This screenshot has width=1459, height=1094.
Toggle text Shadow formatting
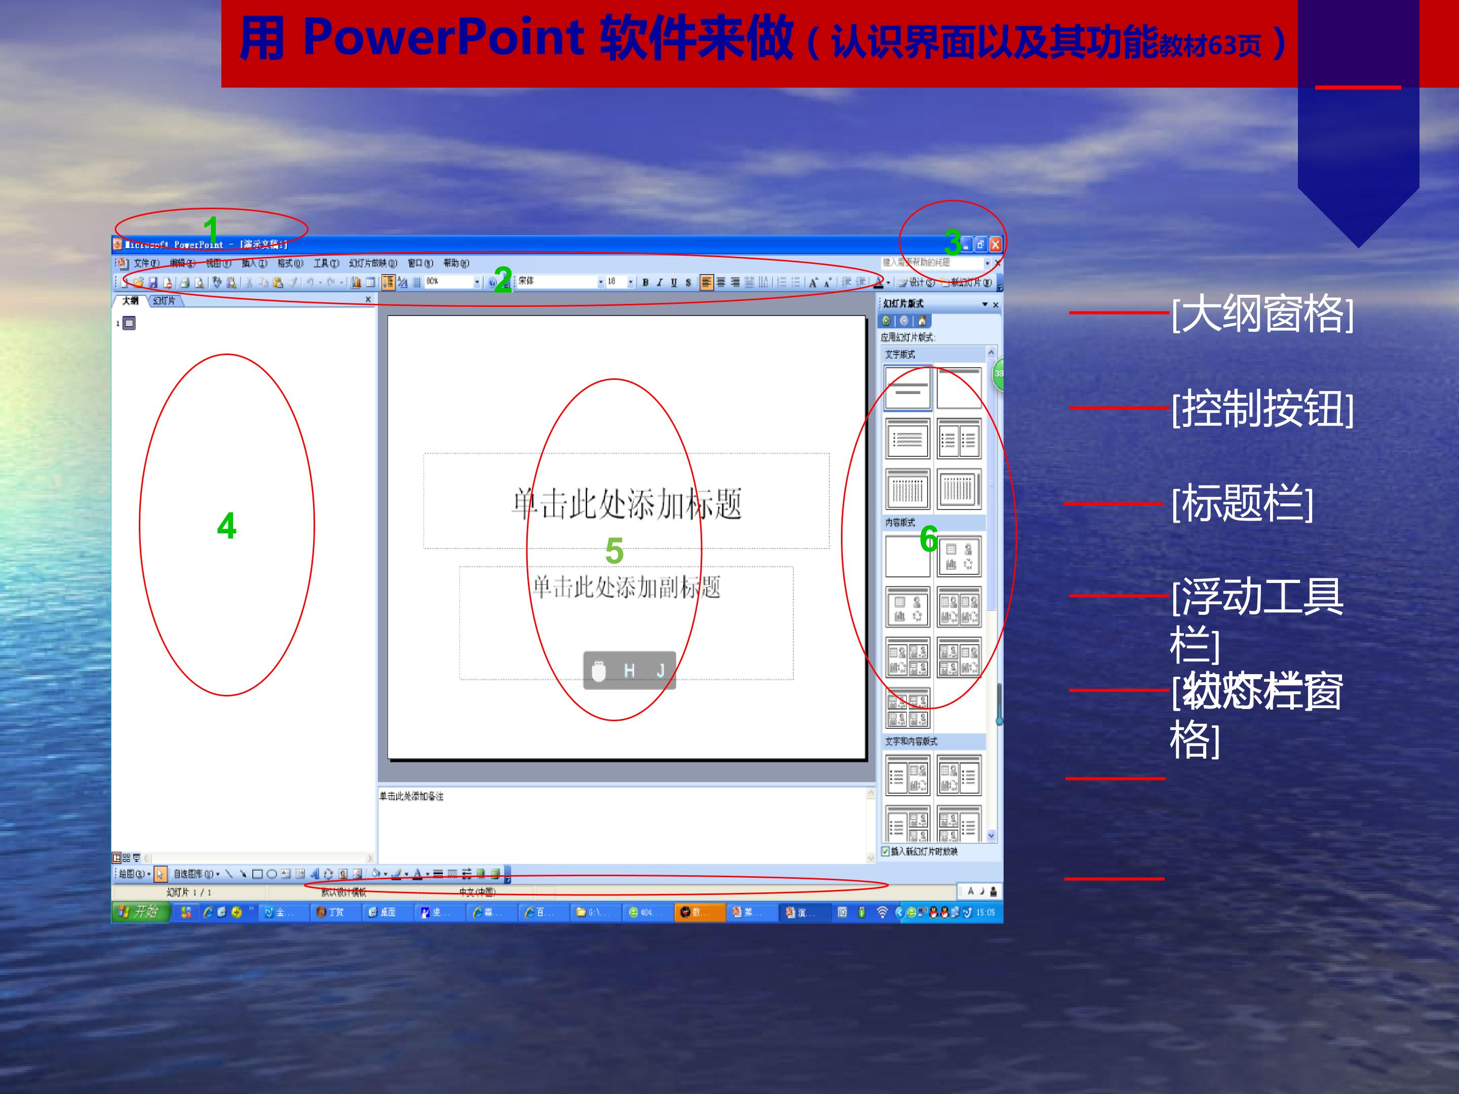click(x=688, y=283)
